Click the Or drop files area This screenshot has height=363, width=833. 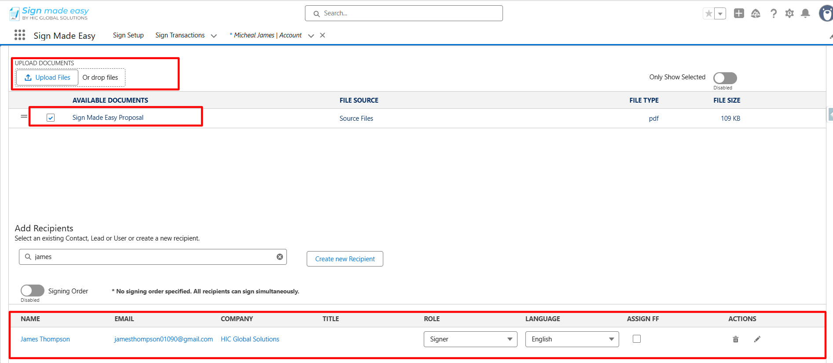coord(100,78)
